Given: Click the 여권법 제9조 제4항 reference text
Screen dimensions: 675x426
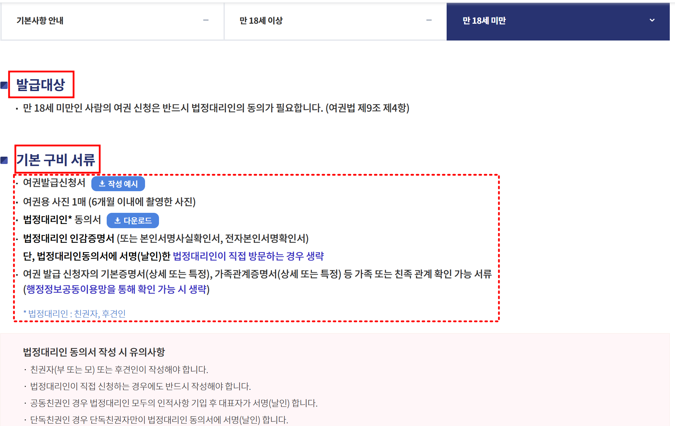Looking at the screenshot, I should pos(367,108).
